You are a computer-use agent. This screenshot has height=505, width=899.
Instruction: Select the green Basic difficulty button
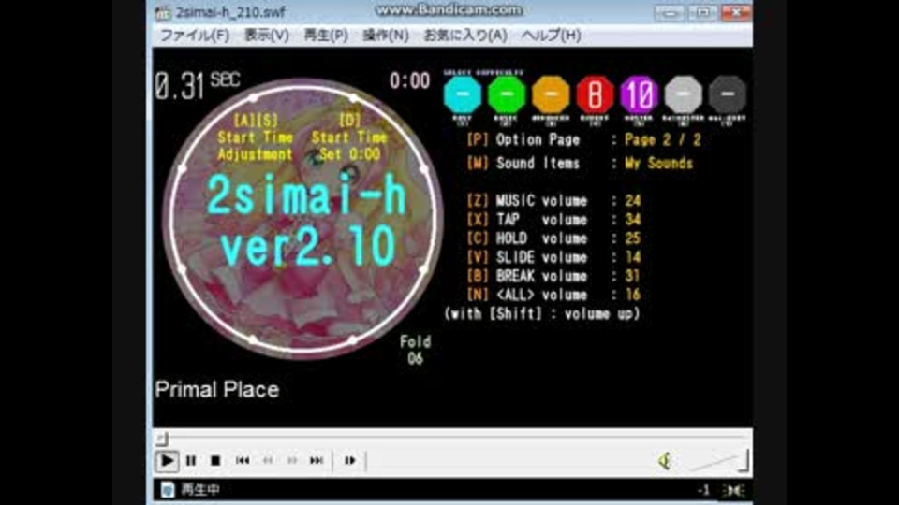(x=507, y=94)
